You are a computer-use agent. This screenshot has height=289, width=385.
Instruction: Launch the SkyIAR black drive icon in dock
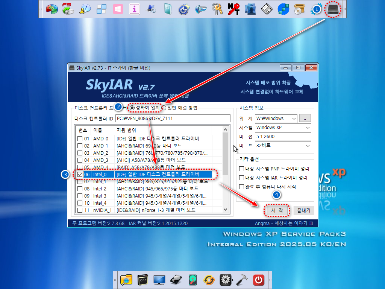pos(333,9)
